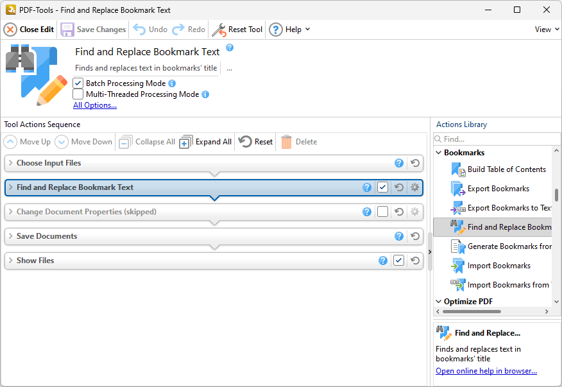Select Build Table of Contents action
Image resolution: width=562 pixels, height=387 pixels.
point(498,169)
